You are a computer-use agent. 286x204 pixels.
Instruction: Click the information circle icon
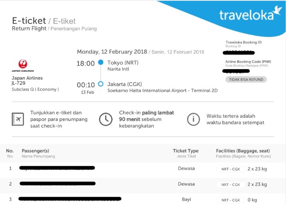(x=193, y=119)
